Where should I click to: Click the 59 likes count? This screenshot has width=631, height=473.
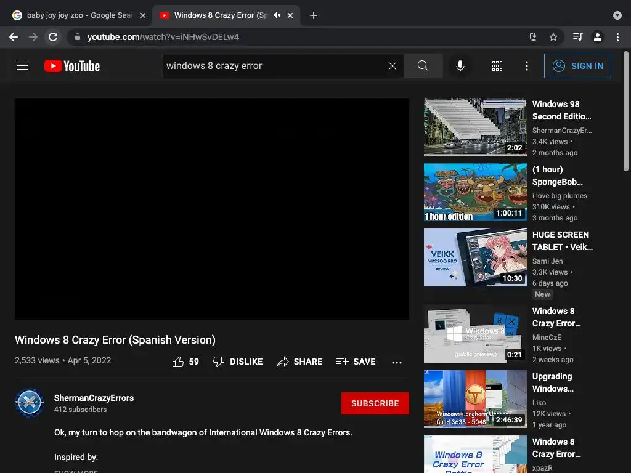click(x=194, y=362)
